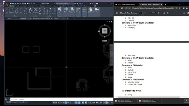Toggle Snap mode in status bar

coord(61,102)
